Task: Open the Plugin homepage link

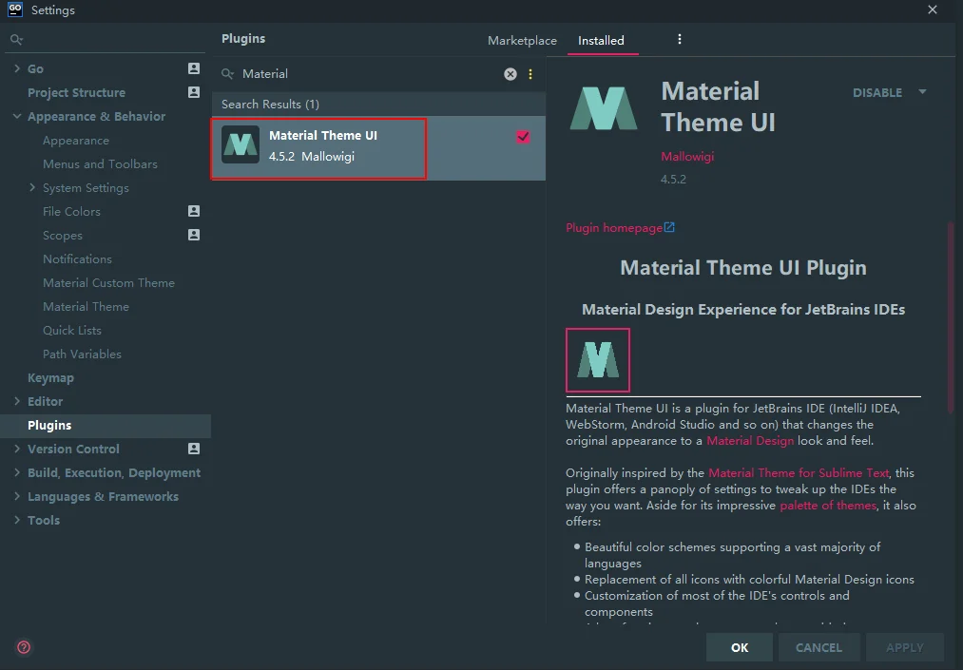Action: point(614,228)
